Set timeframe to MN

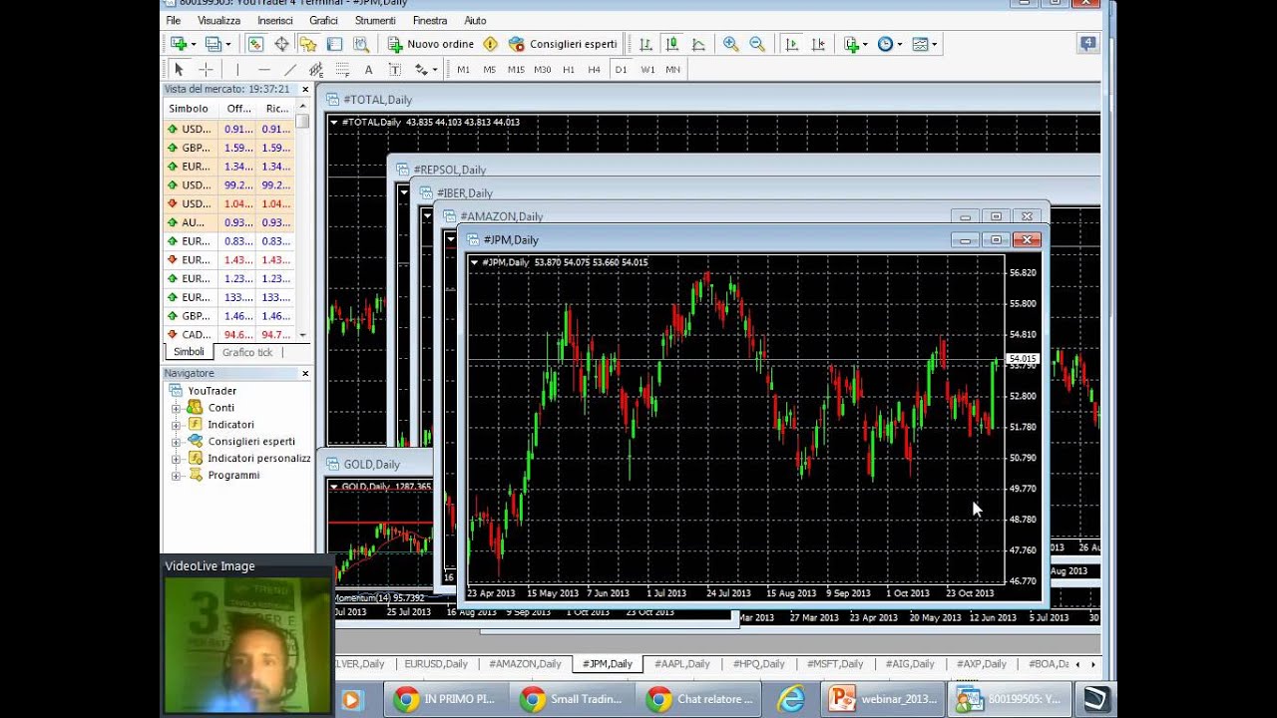(673, 70)
